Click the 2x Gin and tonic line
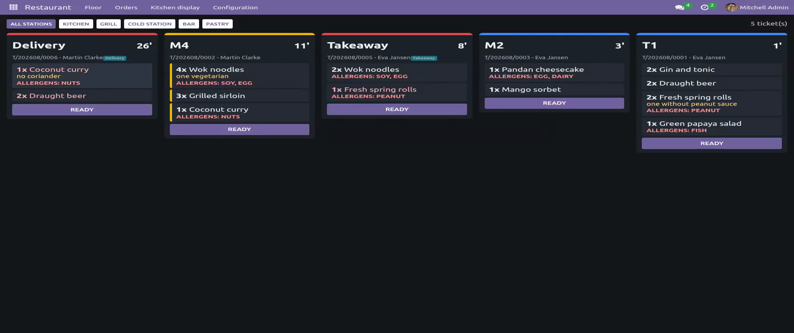This screenshot has height=333, width=794. pyautogui.click(x=712, y=69)
